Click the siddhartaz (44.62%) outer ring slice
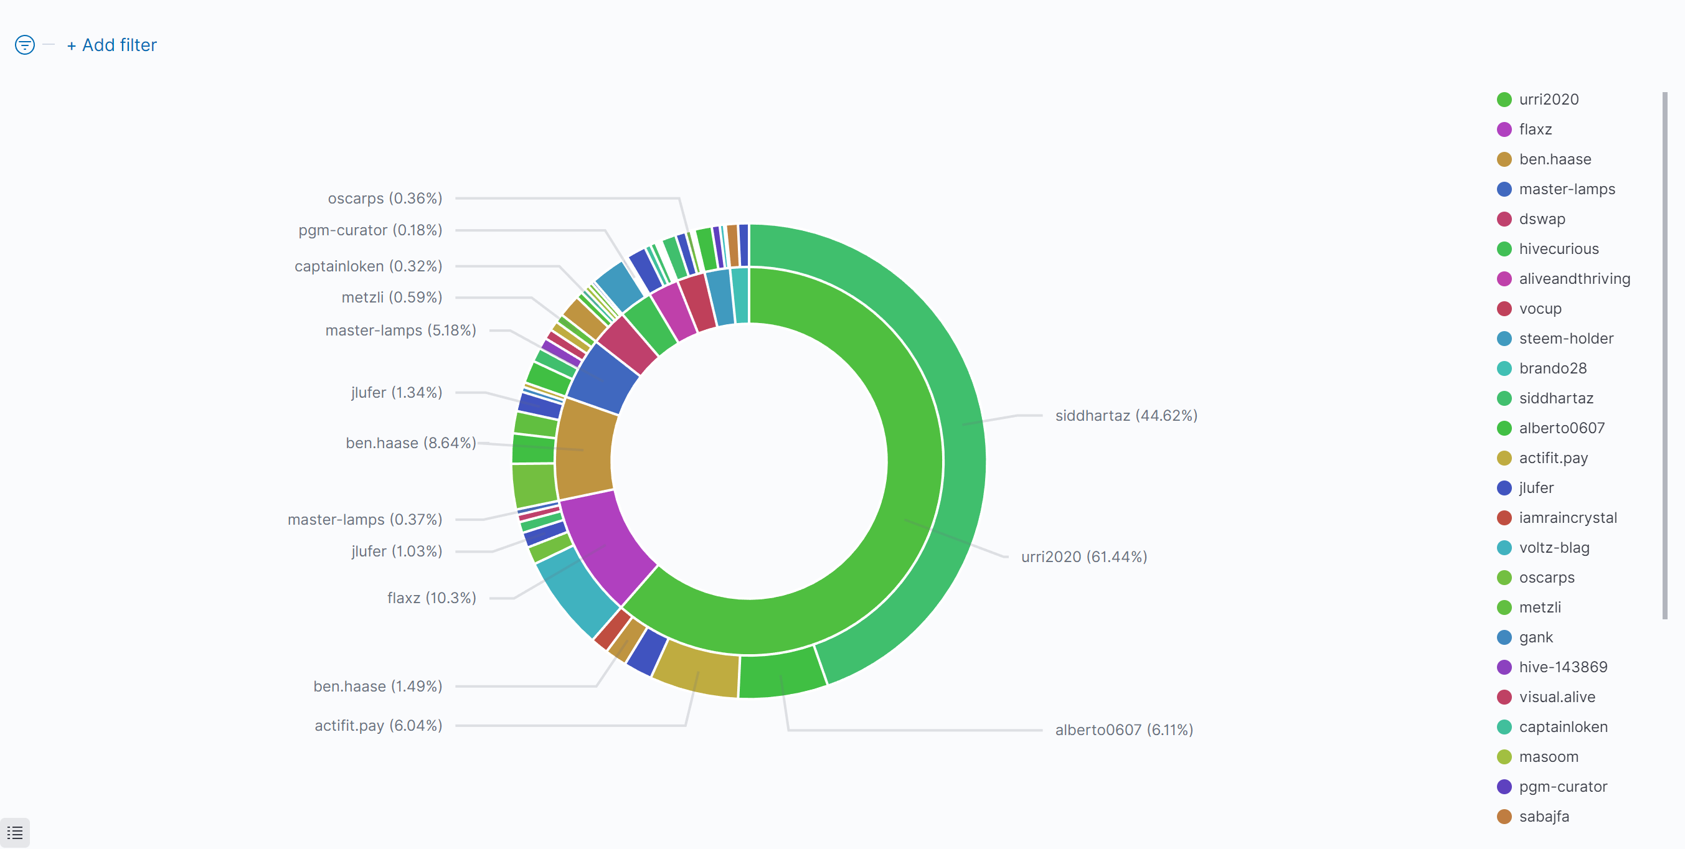1685x849 pixels. pos(963,425)
